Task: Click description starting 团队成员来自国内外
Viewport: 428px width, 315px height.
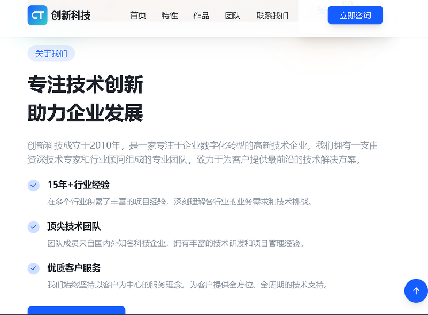Action: (x=176, y=243)
